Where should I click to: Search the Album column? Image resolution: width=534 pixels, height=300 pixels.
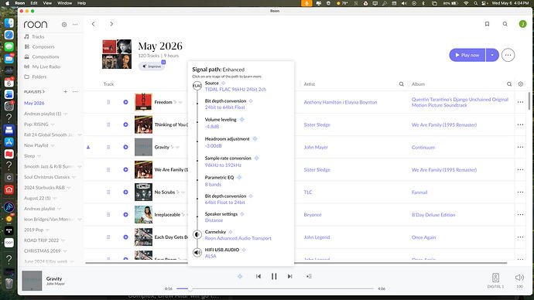[508, 84]
